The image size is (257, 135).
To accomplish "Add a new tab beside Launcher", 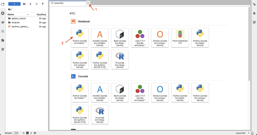I will click(x=88, y=3).
